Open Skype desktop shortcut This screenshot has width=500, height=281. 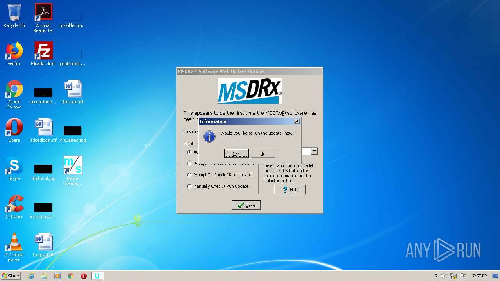point(14,169)
